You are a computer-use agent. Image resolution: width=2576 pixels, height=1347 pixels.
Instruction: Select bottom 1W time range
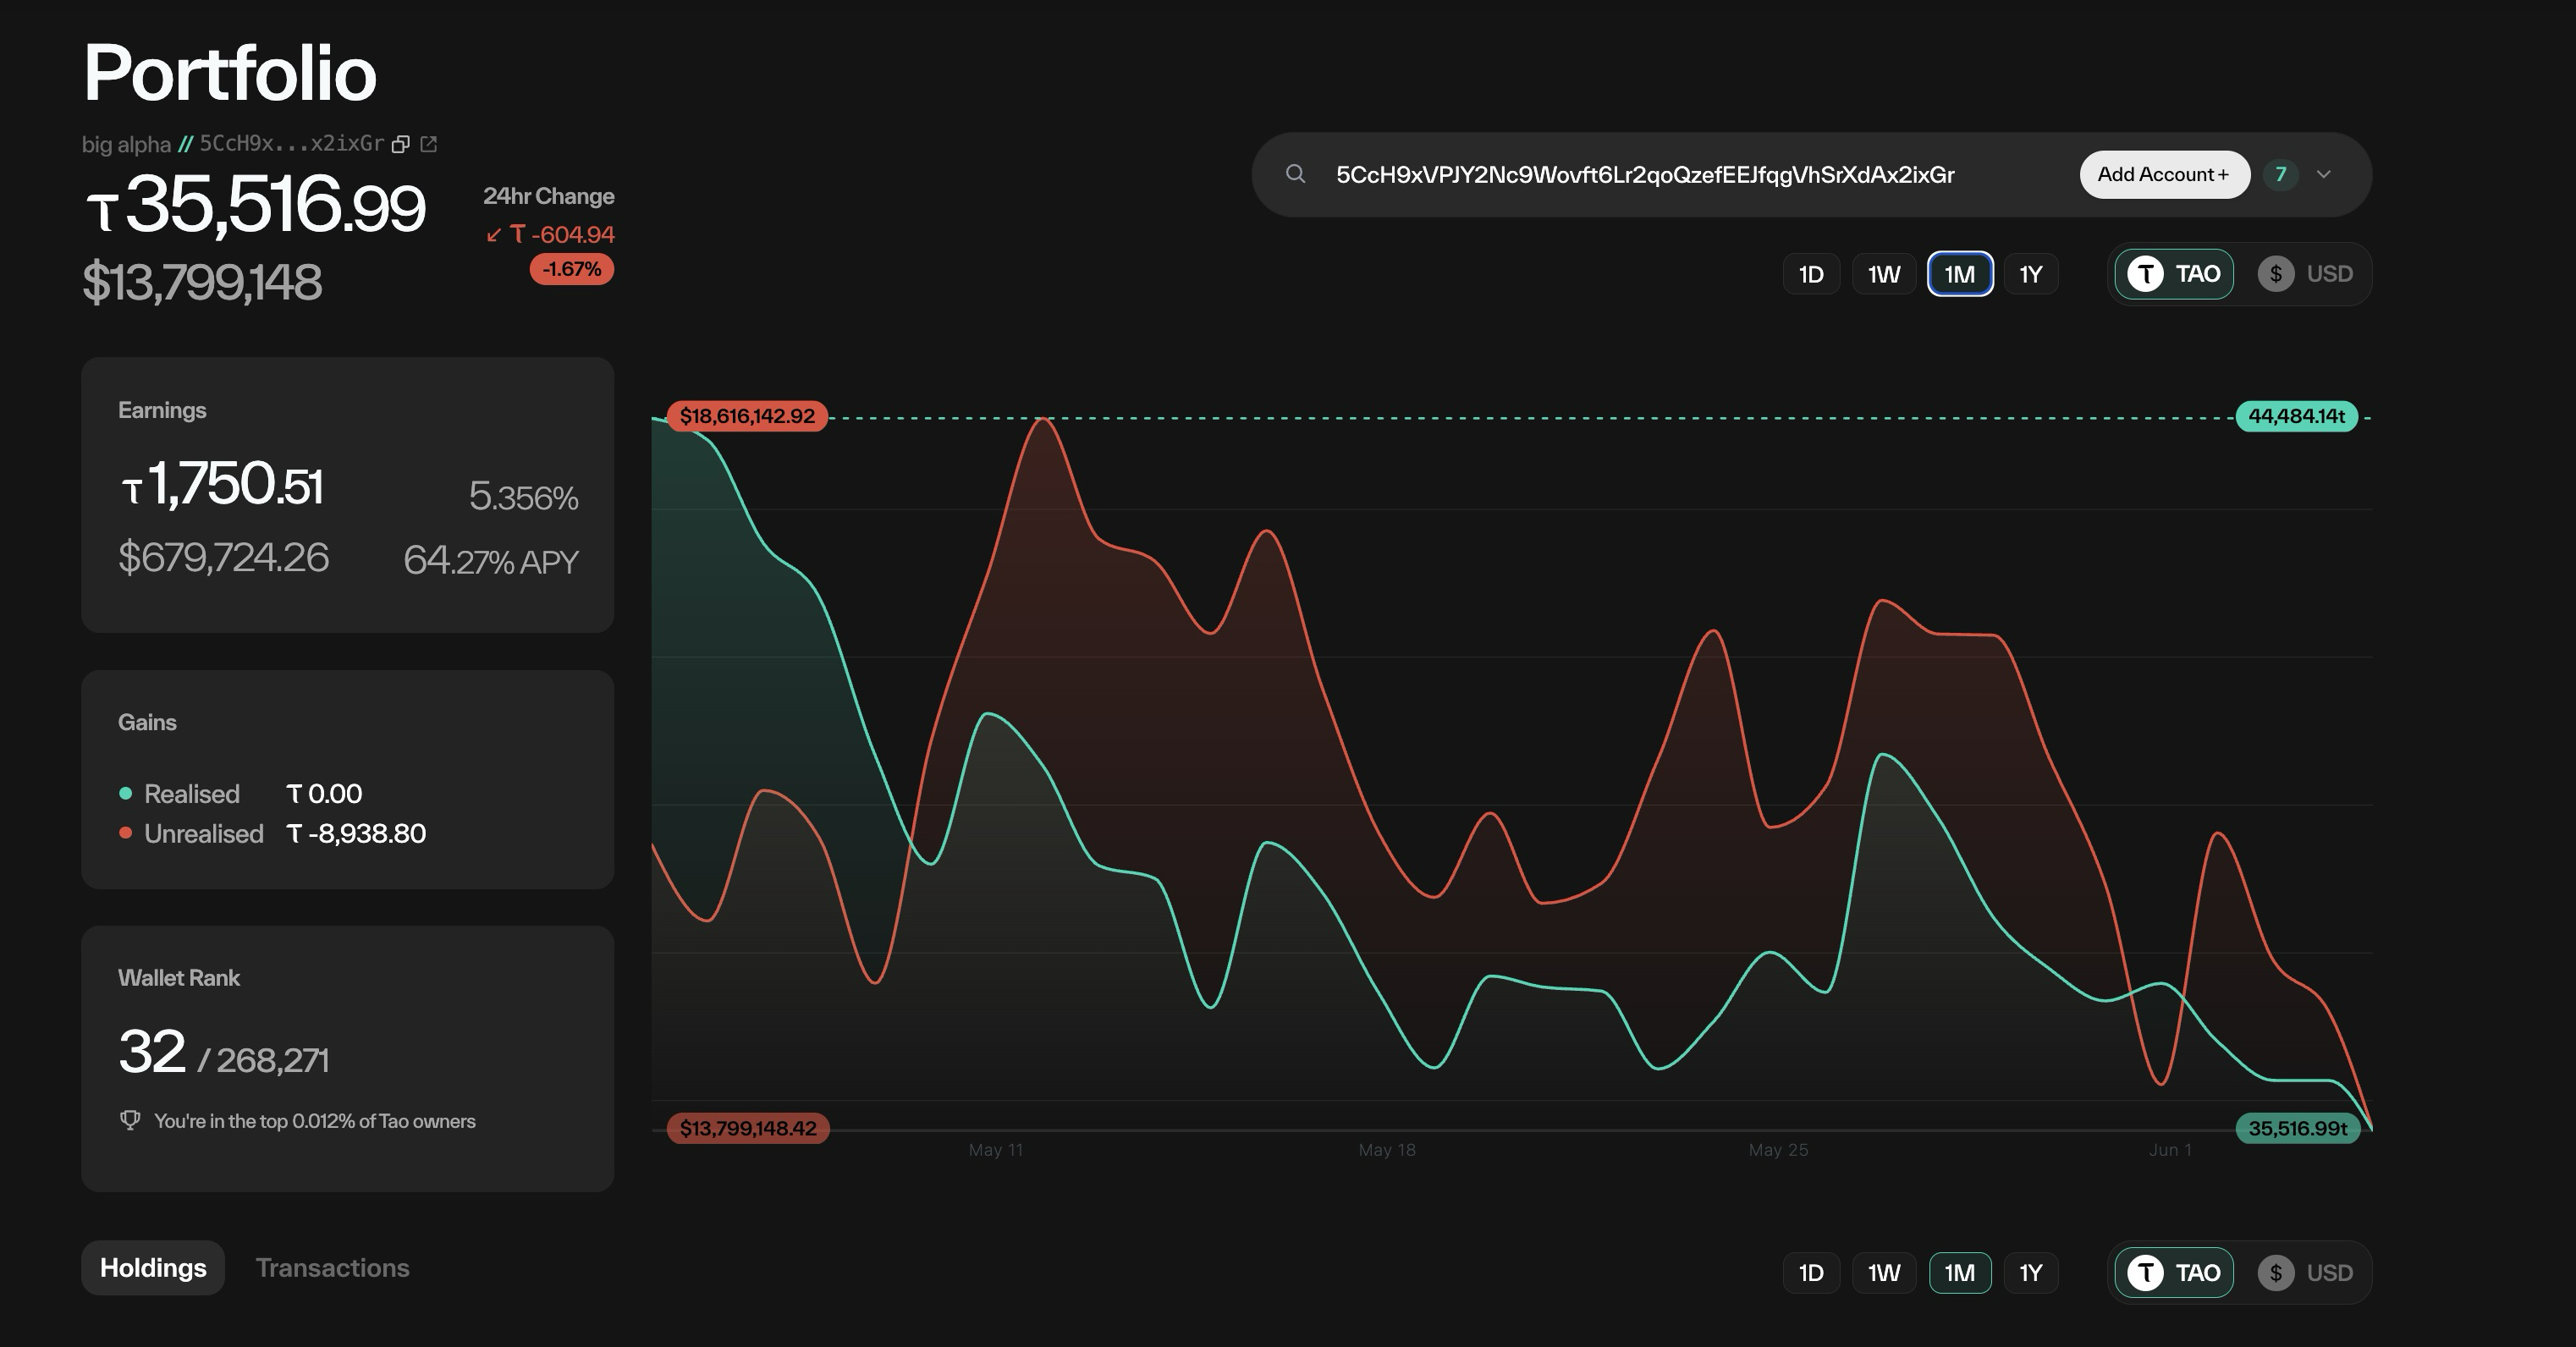[1883, 1272]
